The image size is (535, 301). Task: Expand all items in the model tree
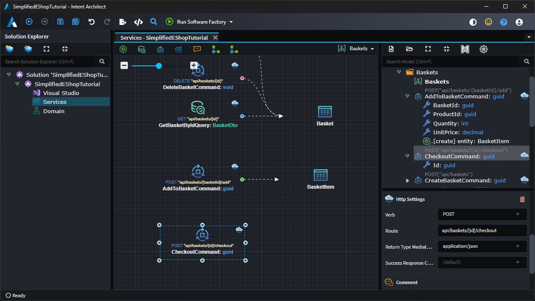(x=428, y=49)
